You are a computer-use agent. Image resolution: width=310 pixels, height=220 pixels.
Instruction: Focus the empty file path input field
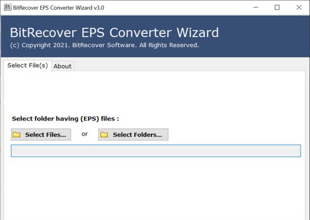click(x=156, y=151)
